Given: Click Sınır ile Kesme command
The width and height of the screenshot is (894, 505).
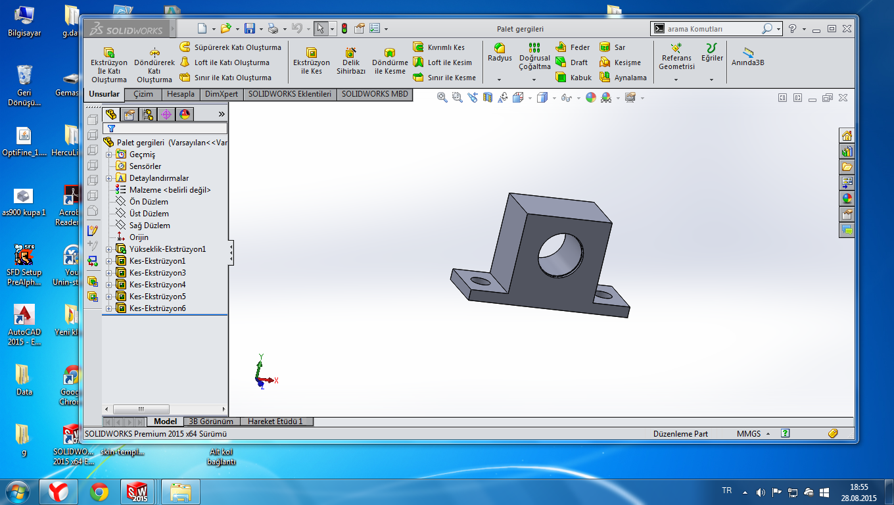Looking at the screenshot, I should pyautogui.click(x=444, y=78).
